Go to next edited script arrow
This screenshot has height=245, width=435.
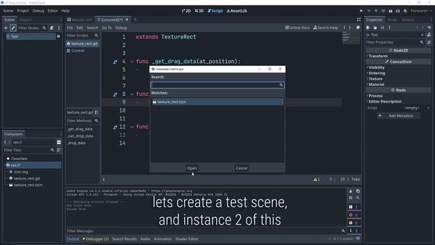pyautogui.click(x=350, y=27)
